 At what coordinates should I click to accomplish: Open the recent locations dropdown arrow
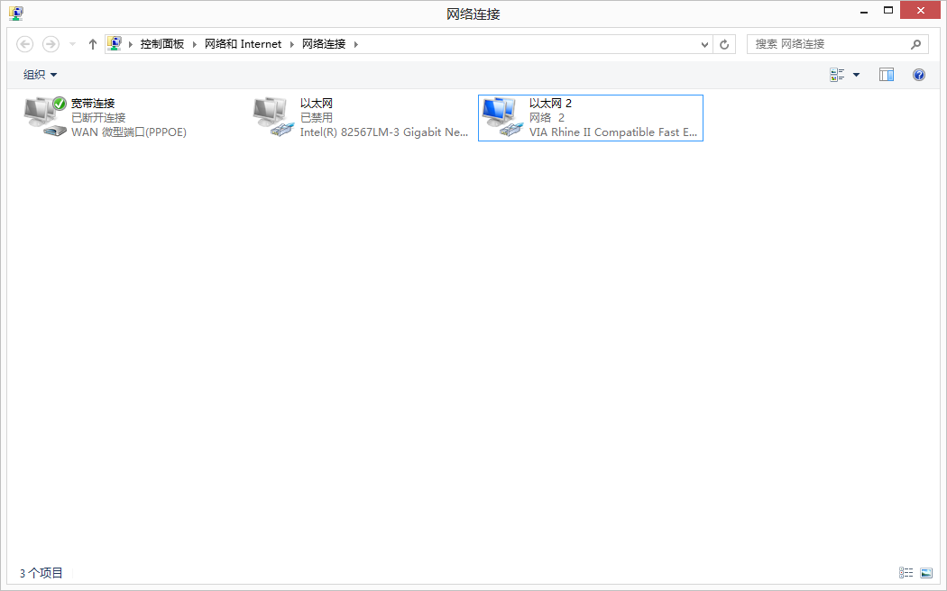coord(72,44)
